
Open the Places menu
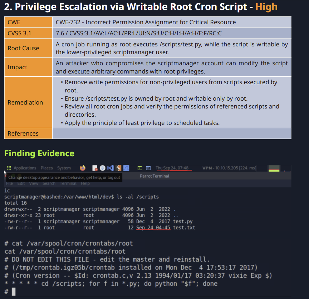click(47, 168)
